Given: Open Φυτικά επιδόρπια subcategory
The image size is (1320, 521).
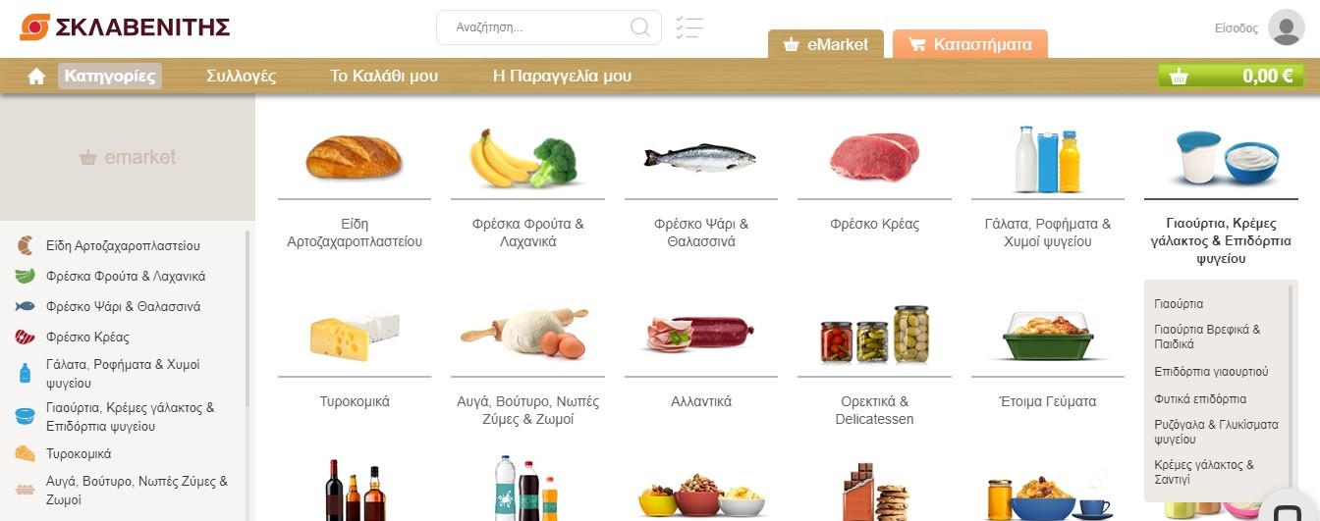Looking at the screenshot, I should point(1200,399).
